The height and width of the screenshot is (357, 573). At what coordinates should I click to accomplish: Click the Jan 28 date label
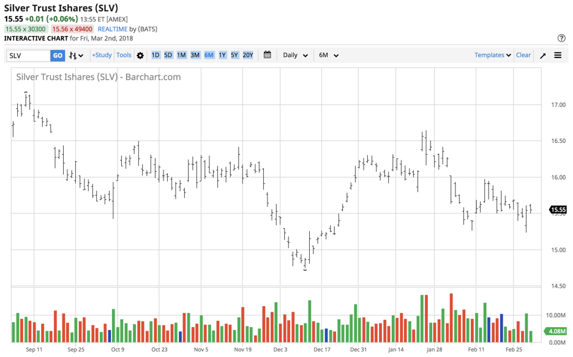click(x=434, y=349)
